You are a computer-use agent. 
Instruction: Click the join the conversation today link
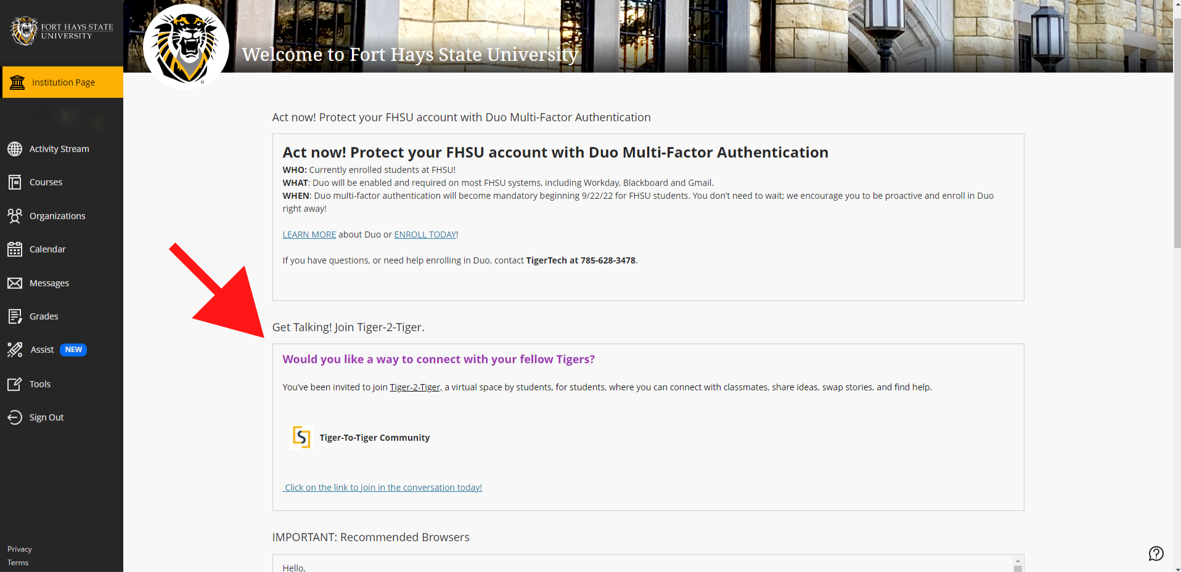coord(383,488)
